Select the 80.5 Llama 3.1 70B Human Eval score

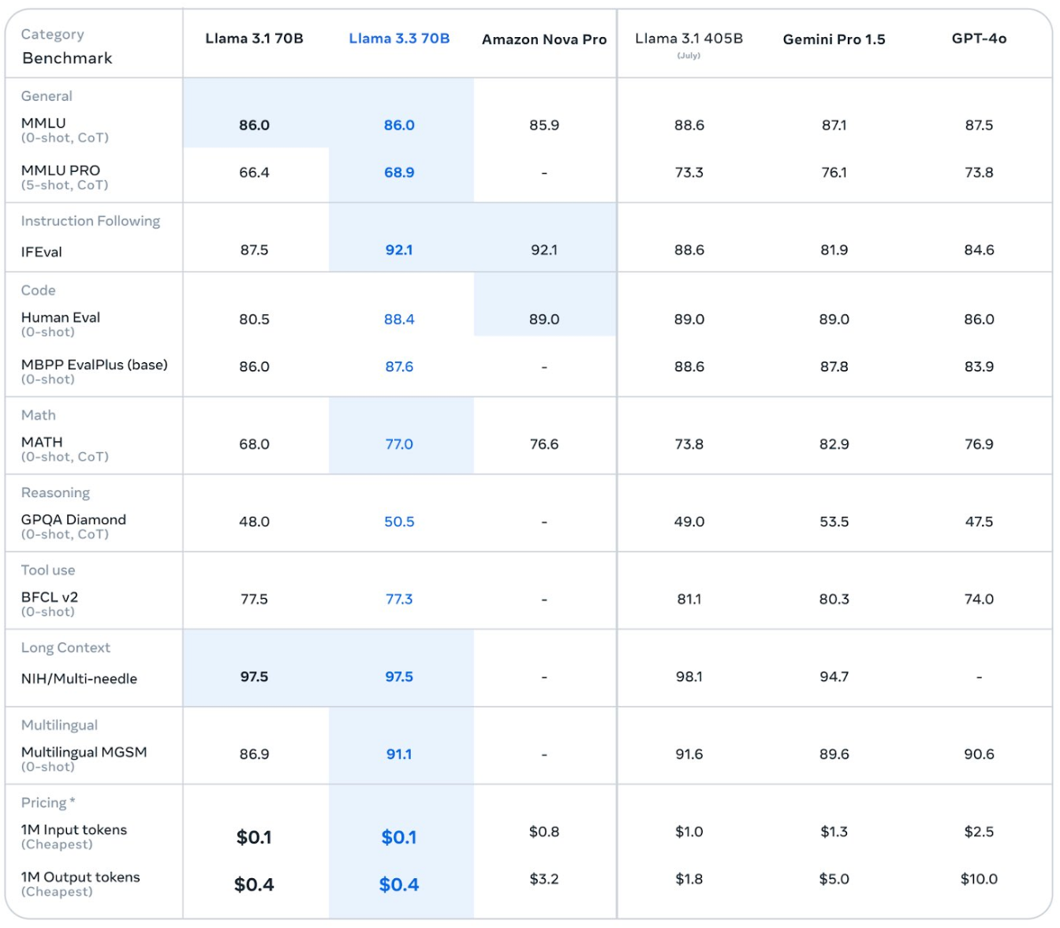coord(254,320)
